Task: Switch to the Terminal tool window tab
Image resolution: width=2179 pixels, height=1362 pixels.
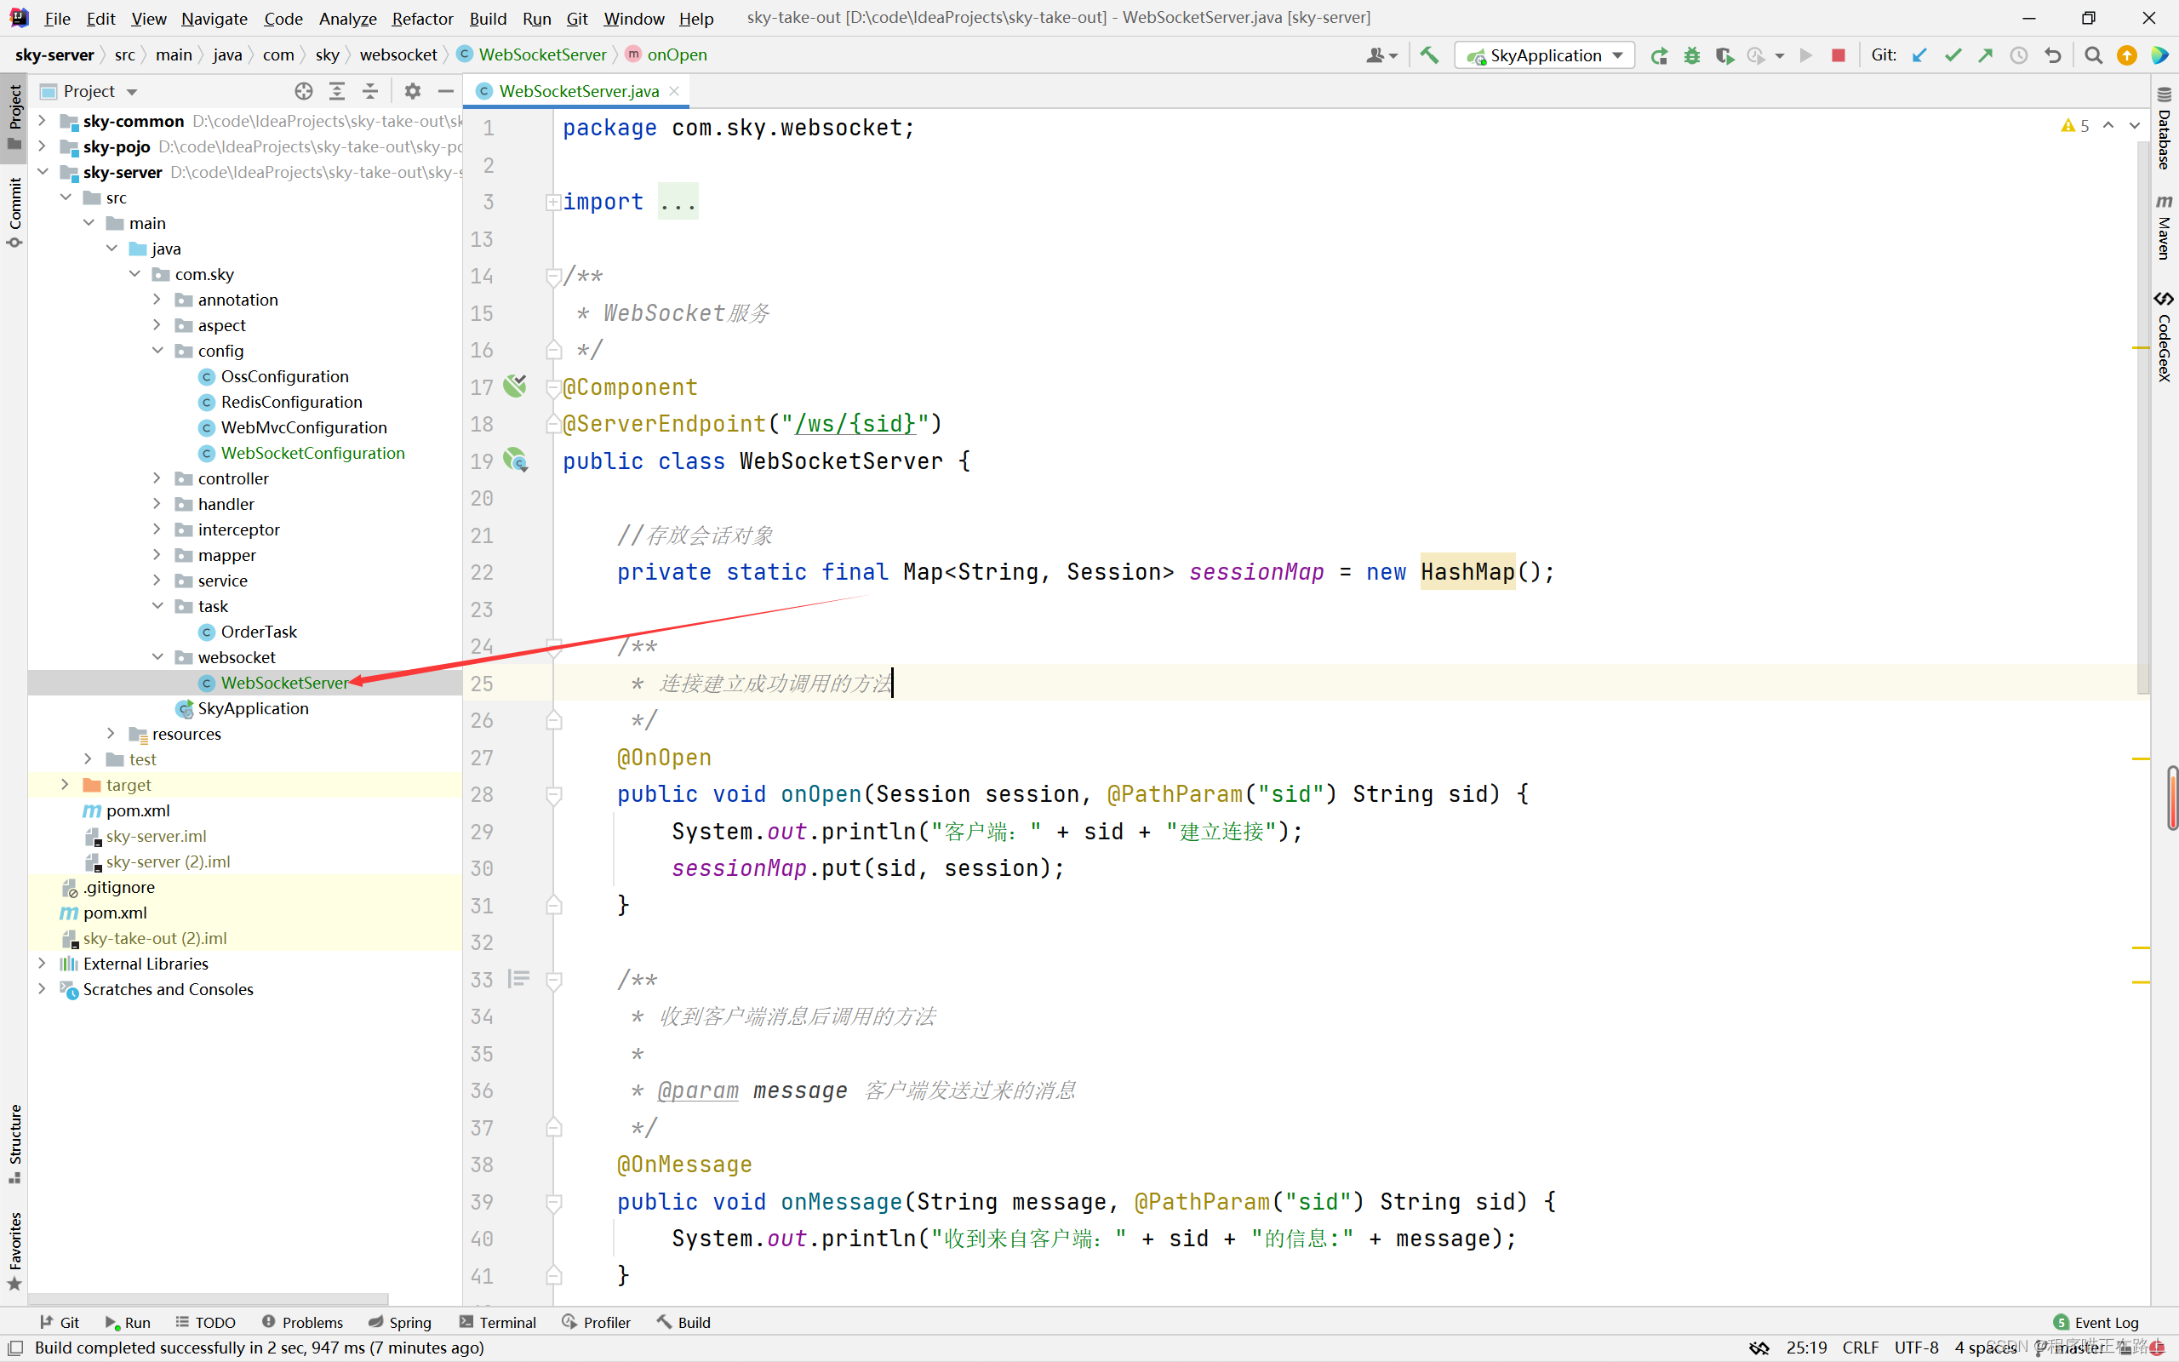Action: (x=497, y=1321)
